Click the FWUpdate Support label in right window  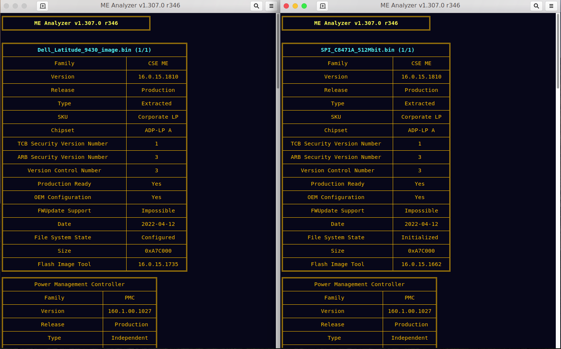[x=338, y=211]
